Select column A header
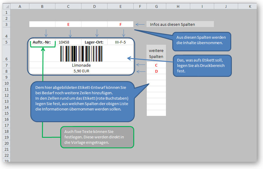This screenshot has height=169, width=263. pos(20,6)
